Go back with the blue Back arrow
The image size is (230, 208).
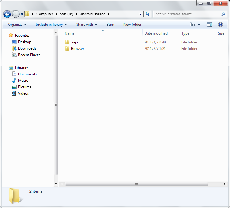(7, 14)
